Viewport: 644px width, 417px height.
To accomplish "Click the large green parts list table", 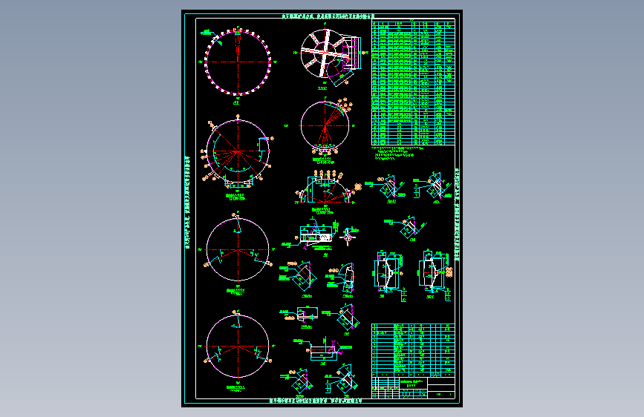I will pos(413,82).
